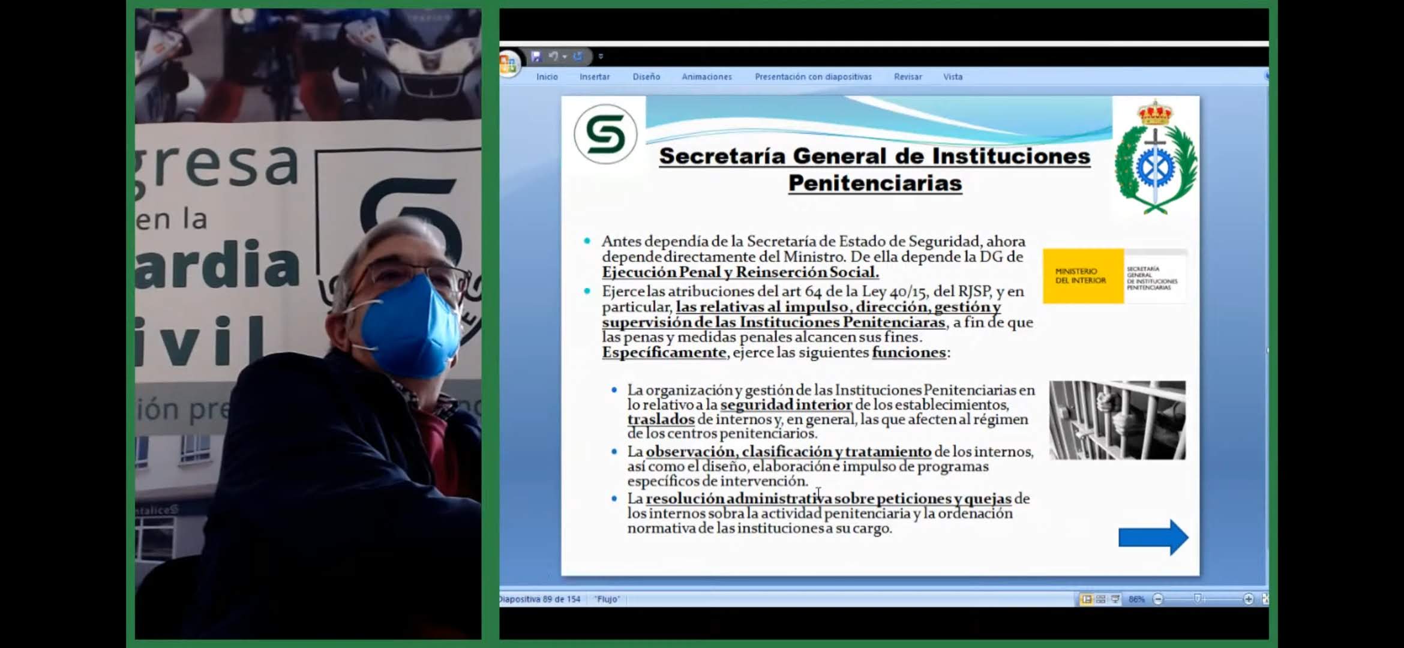
Task: Expand Customize Quick Access Toolbar dropdown
Action: pos(601,56)
